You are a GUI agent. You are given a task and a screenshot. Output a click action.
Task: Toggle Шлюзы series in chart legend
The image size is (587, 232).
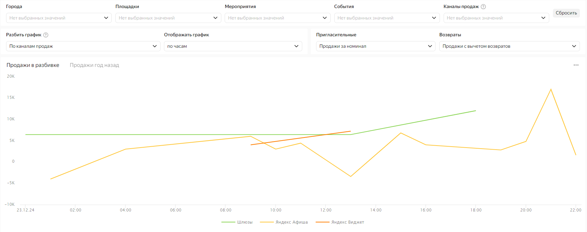[x=237, y=222]
